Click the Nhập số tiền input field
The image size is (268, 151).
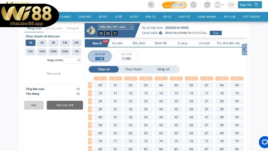coord(72,60)
